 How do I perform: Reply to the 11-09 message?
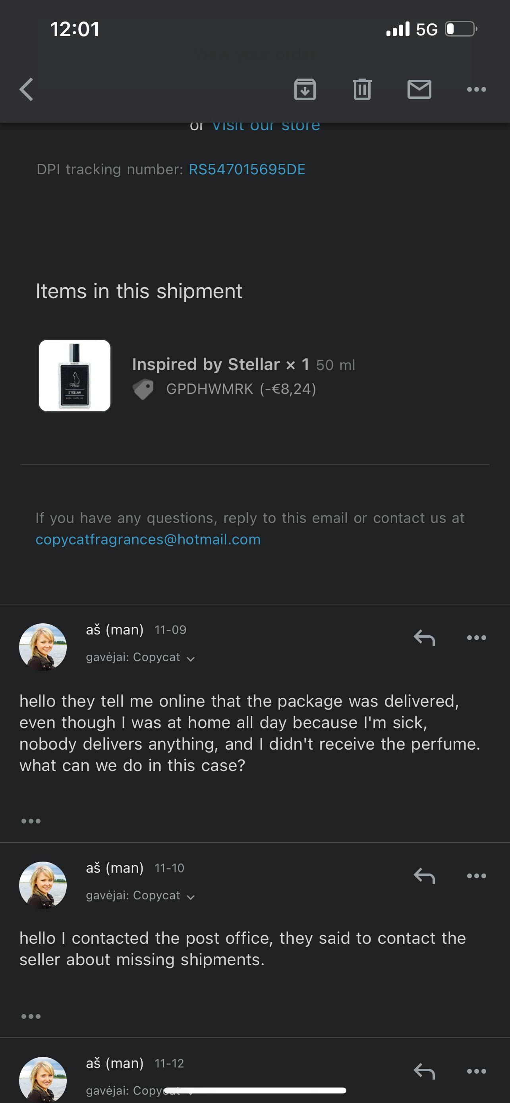[424, 638]
